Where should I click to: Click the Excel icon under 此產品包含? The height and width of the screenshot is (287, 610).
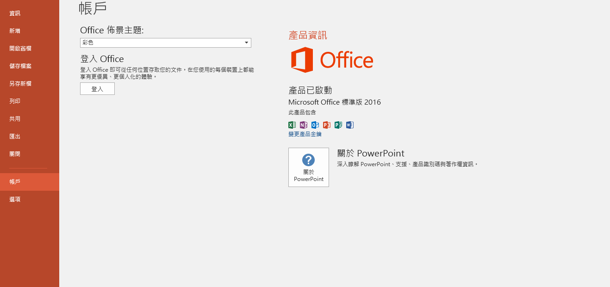pyautogui.click(x=292, y=125)
